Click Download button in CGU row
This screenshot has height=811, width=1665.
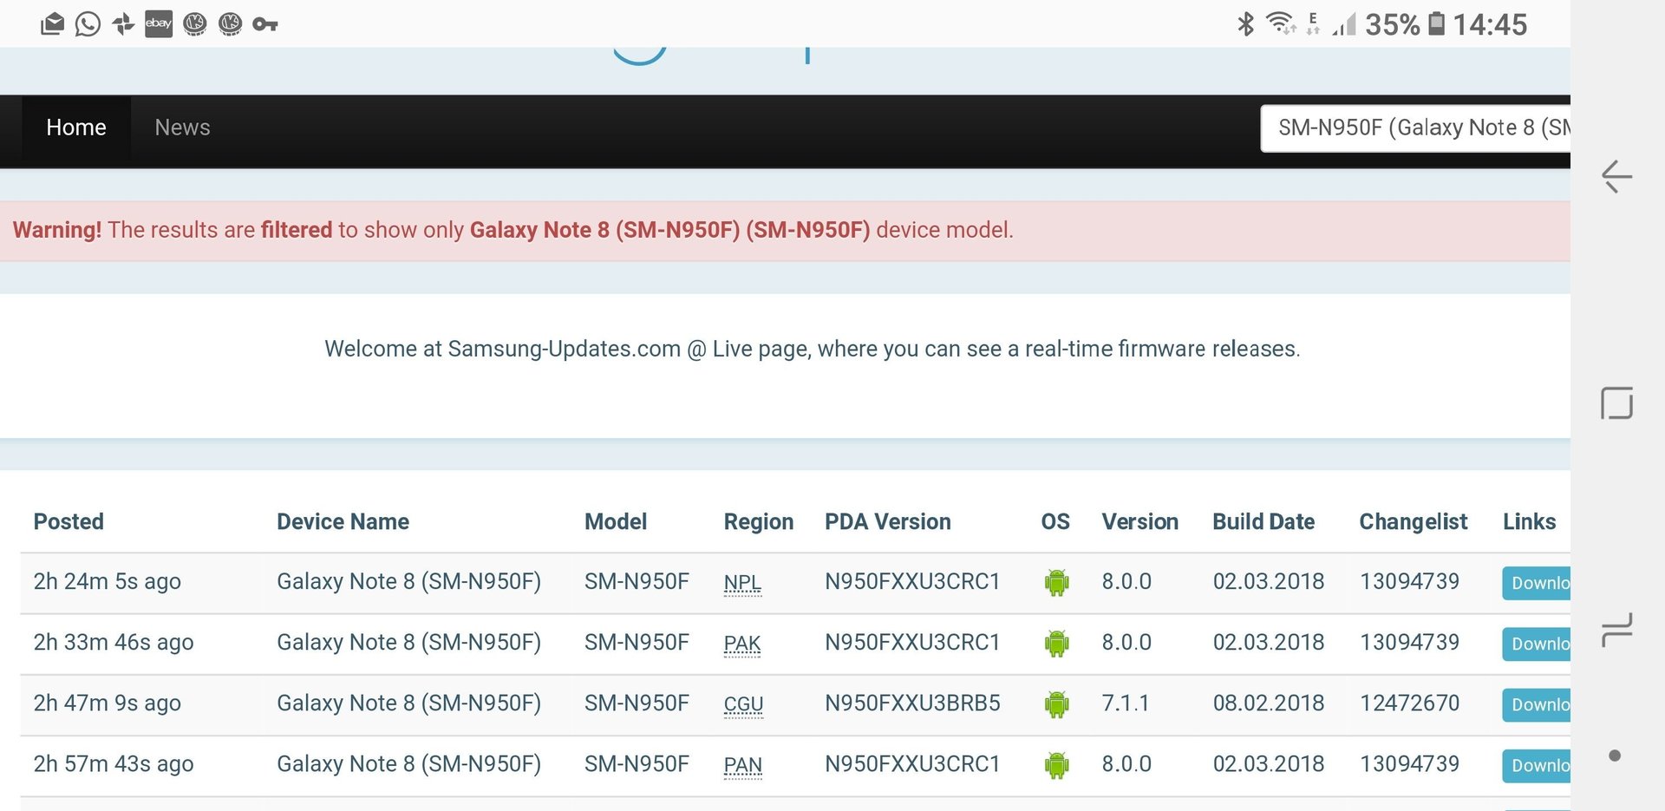click(1536, 704)
